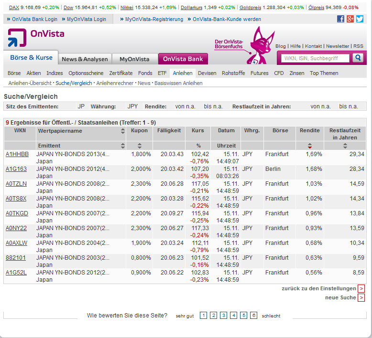Image resolution: width=372 pixels, height=338 pixels.
Task: Click arrow icon beside 'zurück zu den Einstellungen'
Action: tap(361, 288)
